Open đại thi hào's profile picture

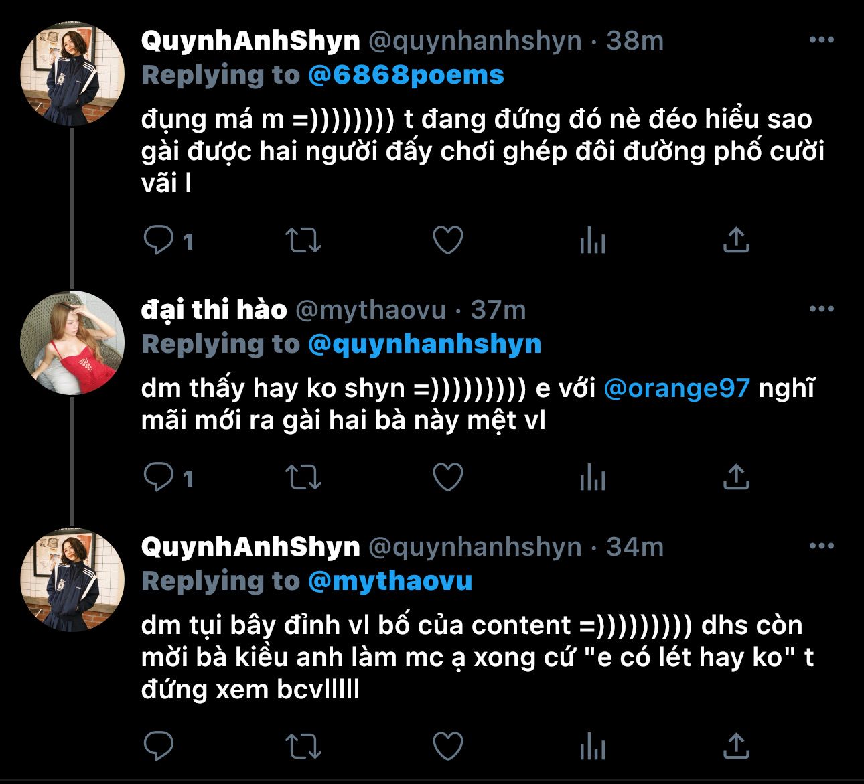[x=72, y=343]
